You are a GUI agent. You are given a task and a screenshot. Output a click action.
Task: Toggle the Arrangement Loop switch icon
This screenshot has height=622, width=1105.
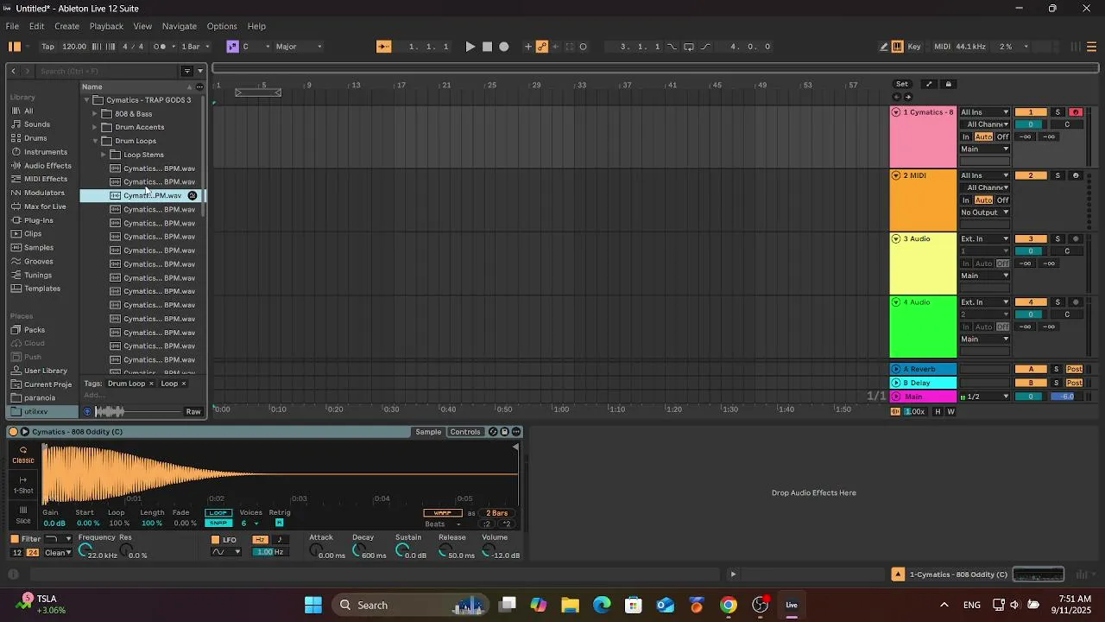pyautogui.click(x=689, y=47)
